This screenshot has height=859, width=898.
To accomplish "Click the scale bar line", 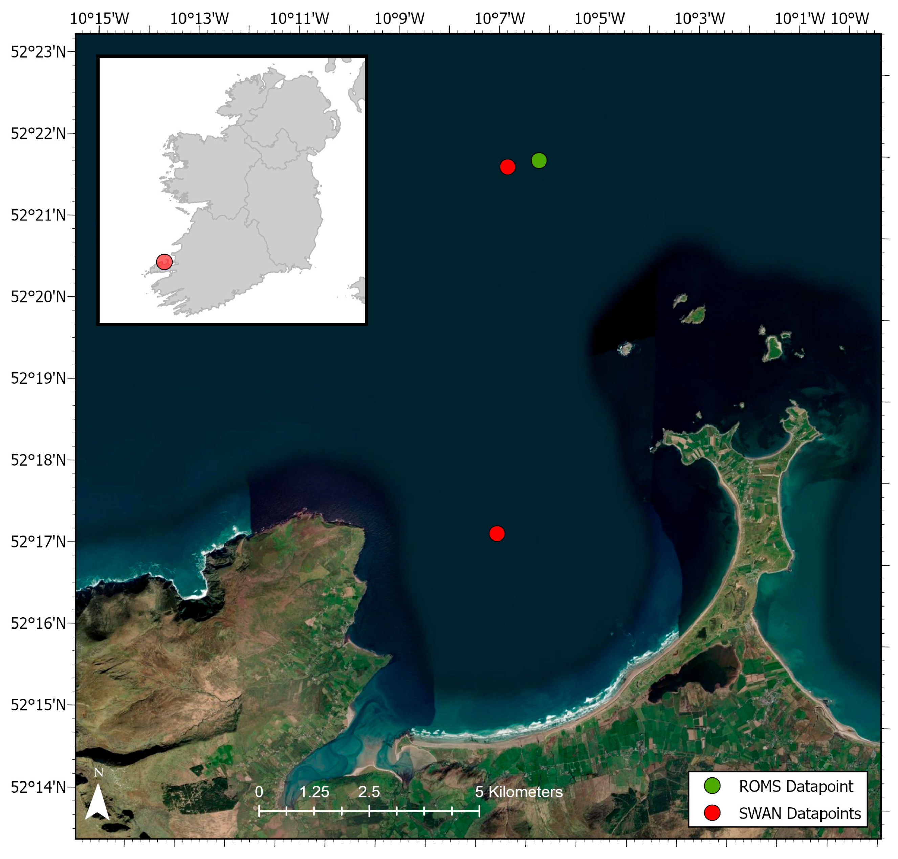I will pyautogui.click(x=369, y=811).
